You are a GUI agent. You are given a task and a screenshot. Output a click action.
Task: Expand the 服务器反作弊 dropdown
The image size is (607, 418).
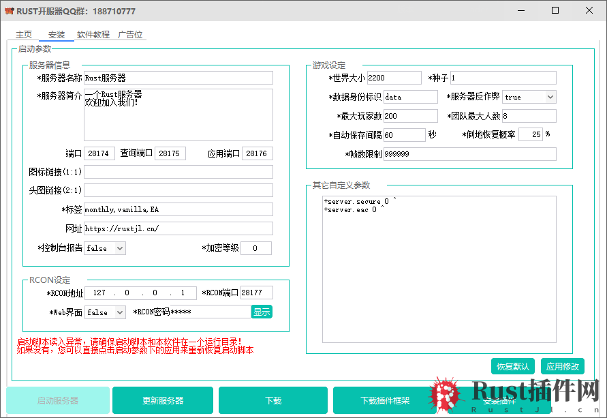pyautogui.click(x=529, y=97)
